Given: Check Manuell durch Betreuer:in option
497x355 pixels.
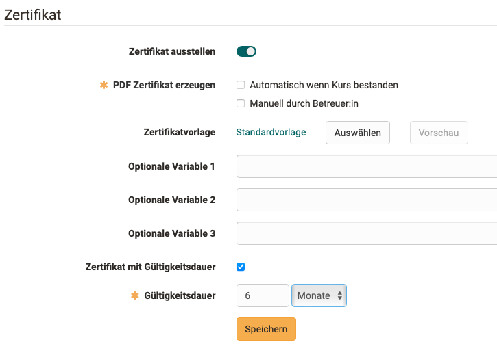Looking at the screenshot, I should click(x=241, y=103).
